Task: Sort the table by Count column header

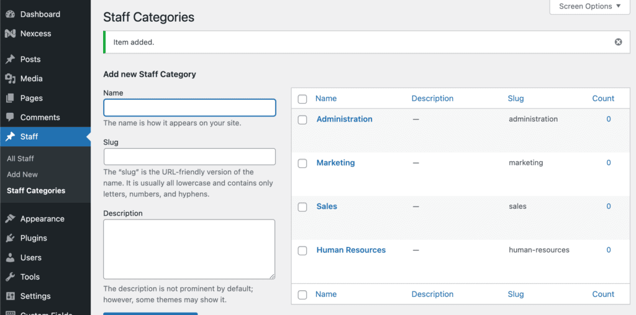Action: click(602, 98)
